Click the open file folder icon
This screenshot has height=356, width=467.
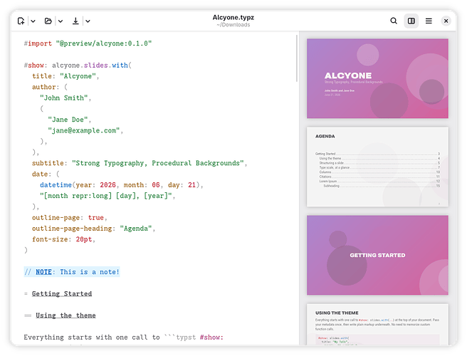48,21
